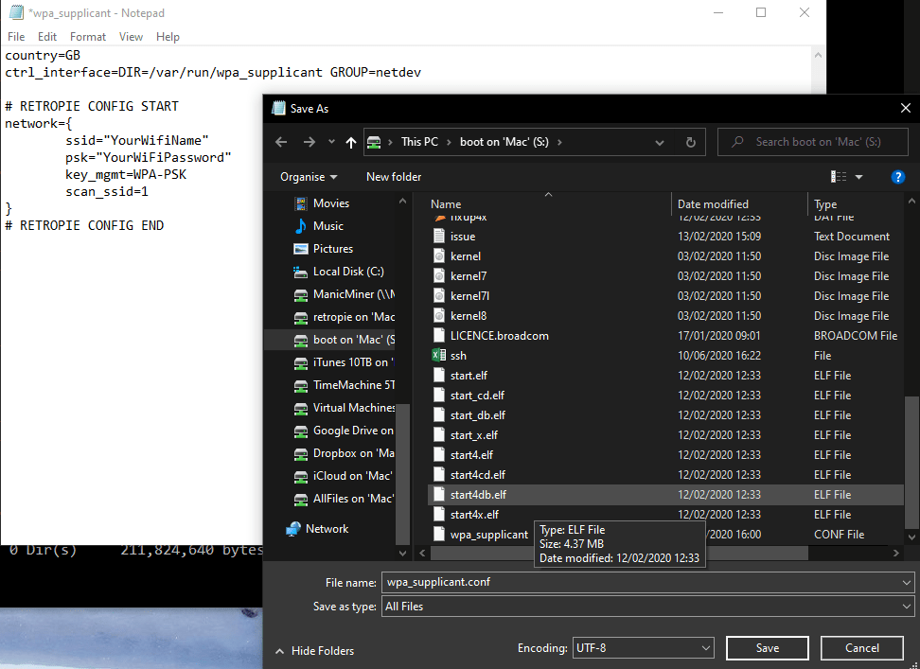Select the Network icon in navigation pane
This screenshot has height=669, width=920.
pyautogui.click(x=293, y=529)
